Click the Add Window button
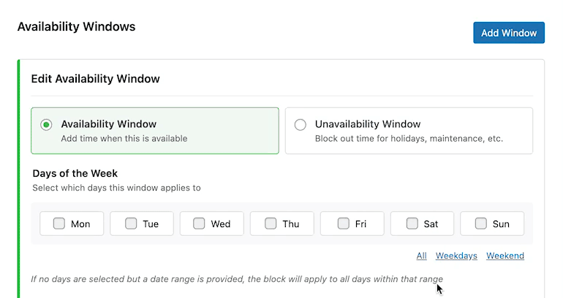 click(508, 33)
